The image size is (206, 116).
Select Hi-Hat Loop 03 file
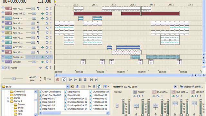[100, 102]
